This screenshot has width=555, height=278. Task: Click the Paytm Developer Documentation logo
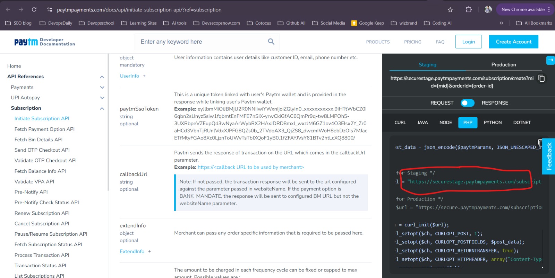tap(44, 42)
